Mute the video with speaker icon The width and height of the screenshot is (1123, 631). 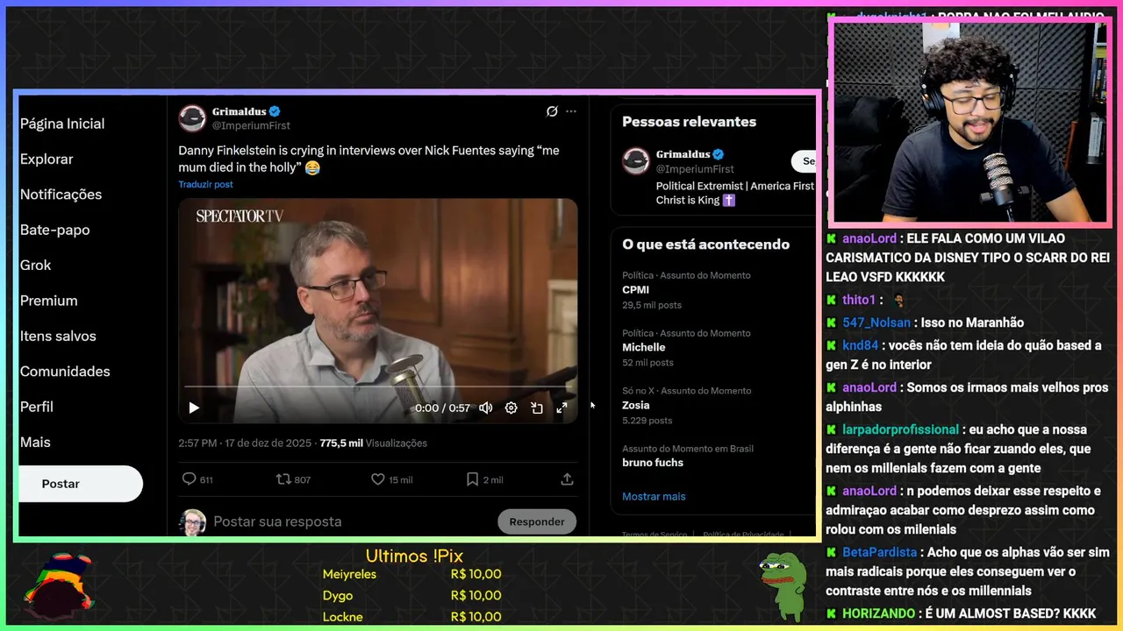pyautogui.click(x=486, y=408)
